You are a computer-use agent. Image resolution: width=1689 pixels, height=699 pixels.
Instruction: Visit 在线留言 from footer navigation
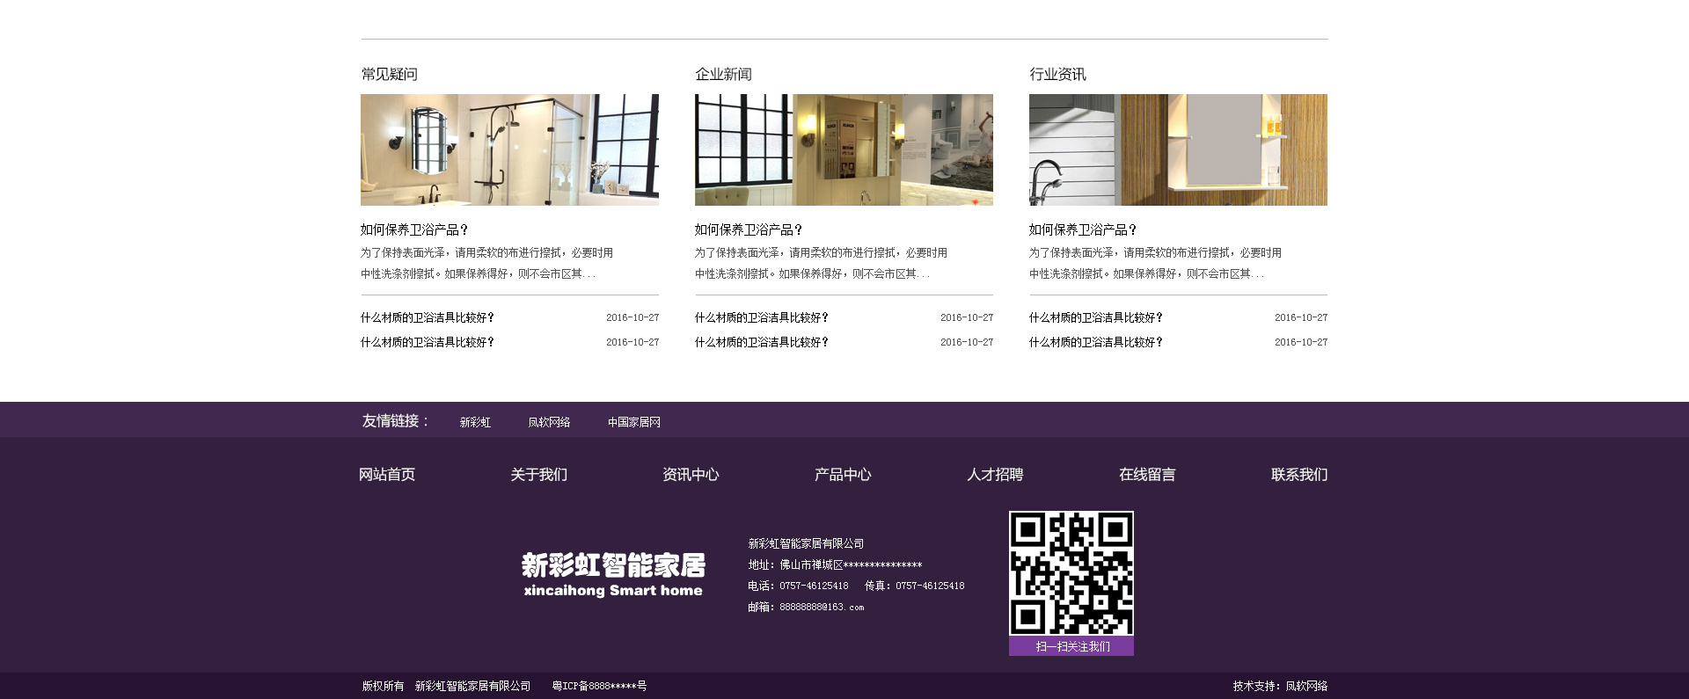click(1147, 475)
